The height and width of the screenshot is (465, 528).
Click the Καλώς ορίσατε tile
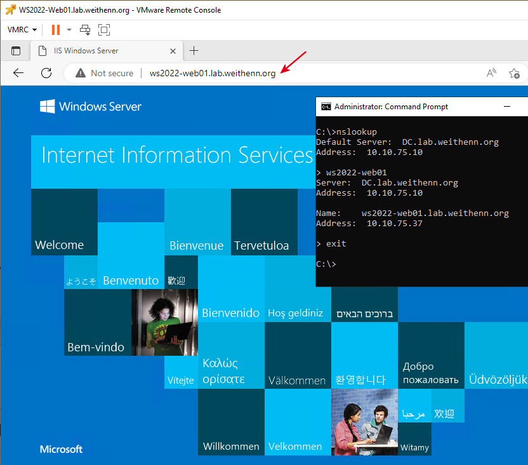pos(231,356)
